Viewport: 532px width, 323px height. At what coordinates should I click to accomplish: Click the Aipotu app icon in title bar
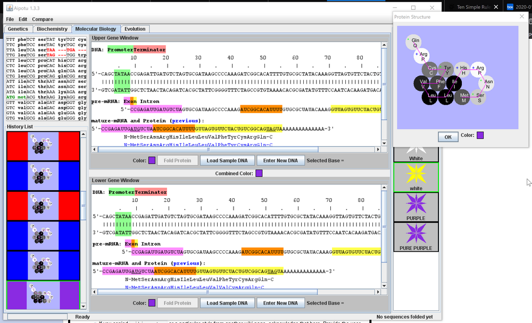9,8
